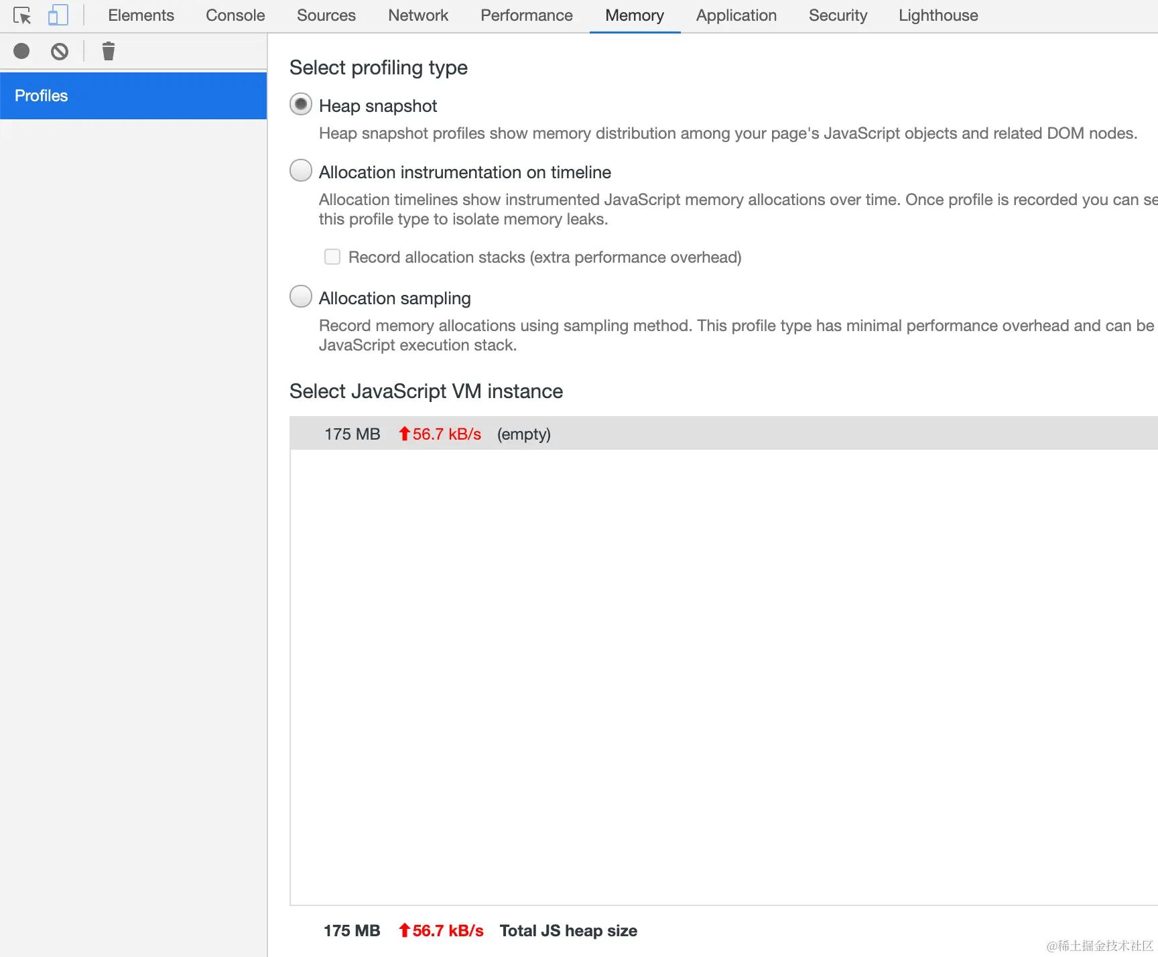This screenshot has height=957, width=1158.
Task: Enable the Record allocation stacks checkbox
Action: point(332,257)
